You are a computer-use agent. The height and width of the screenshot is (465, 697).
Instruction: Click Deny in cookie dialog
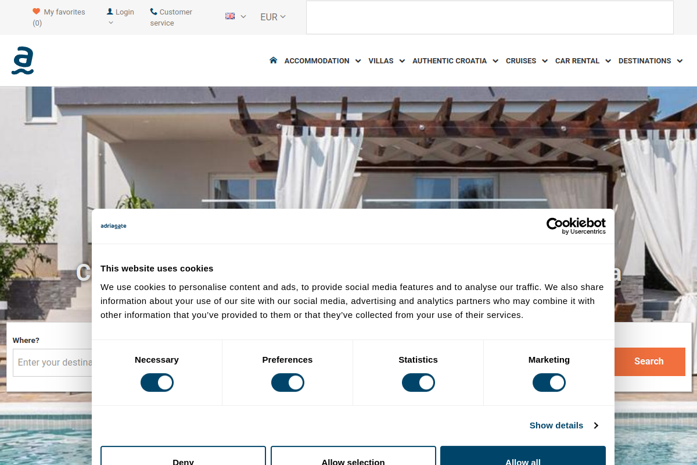(183, 456)
